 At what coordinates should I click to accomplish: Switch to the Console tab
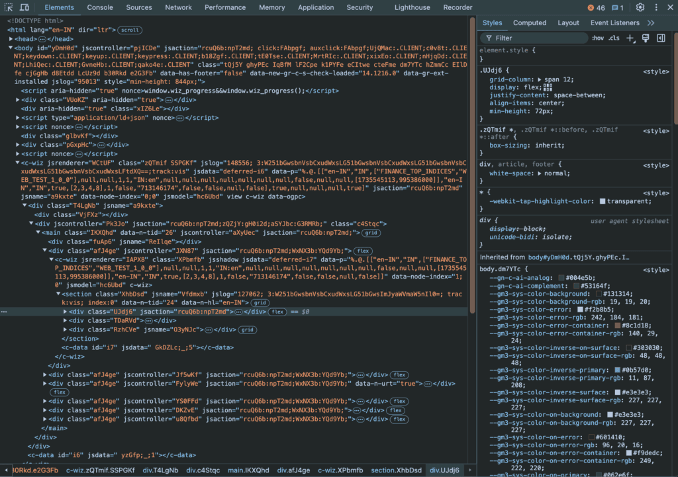click(x=100, y=7)
